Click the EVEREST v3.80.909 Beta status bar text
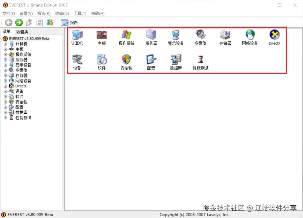The height and width of the screenshot is (218, 303). click(x=30, y=215)
